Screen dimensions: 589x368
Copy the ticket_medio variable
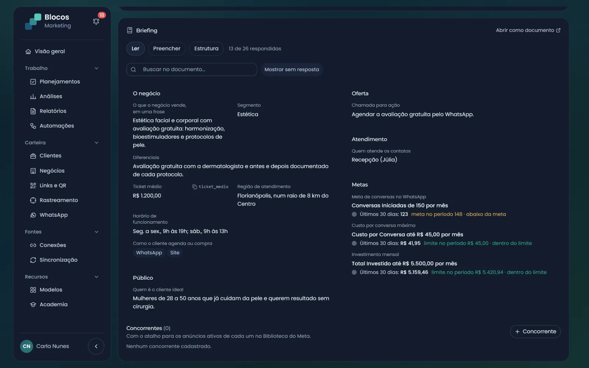pyautogui.click(x=210, y=187)
